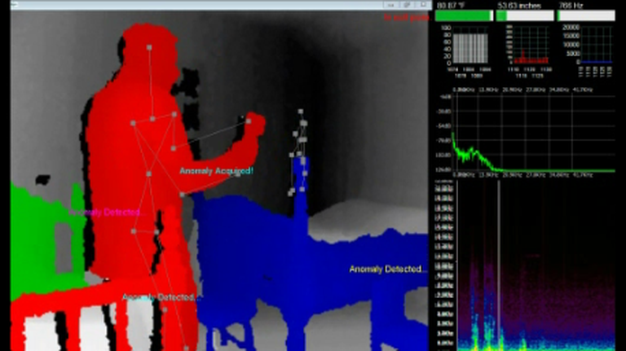Click the red 'In null pose' status text
Image resolution: width=626 pixels, height=351 pixels.
coord(408,15)
